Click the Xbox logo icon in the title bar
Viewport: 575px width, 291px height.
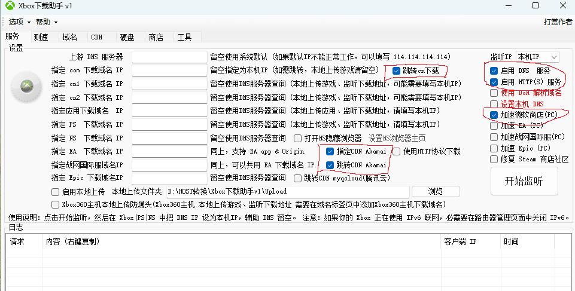coord(10,5)
